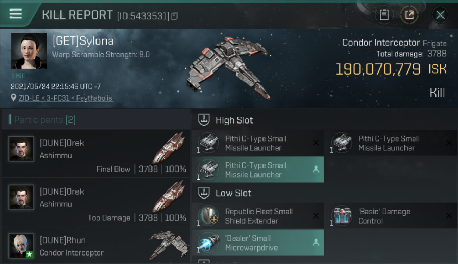Open the hamburger menu
Viewport: 458px width, 264px height.
coord(16,14)
